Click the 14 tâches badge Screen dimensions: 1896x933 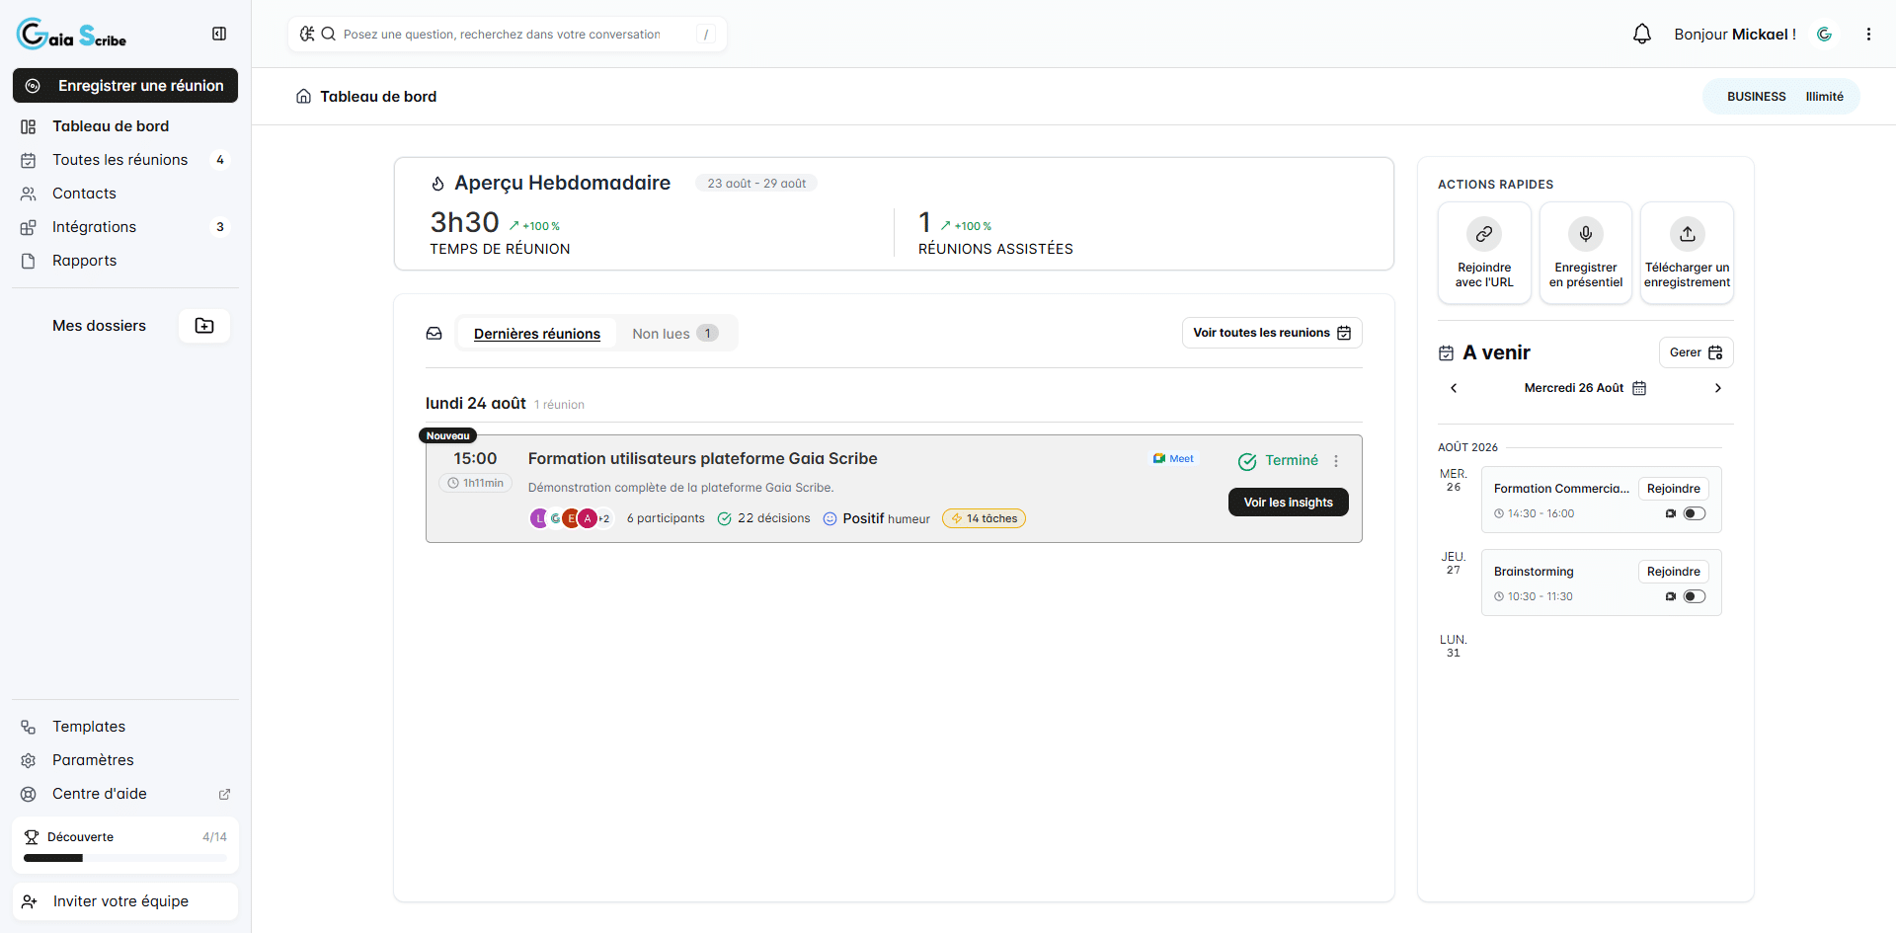tap(984, 518)
